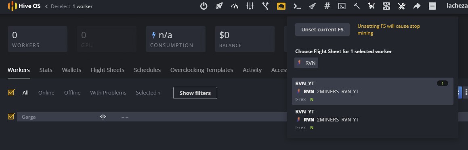Click the hash symbol icon
The width and height of the screenshot is (468, 150).
click(x=327, y=6)
